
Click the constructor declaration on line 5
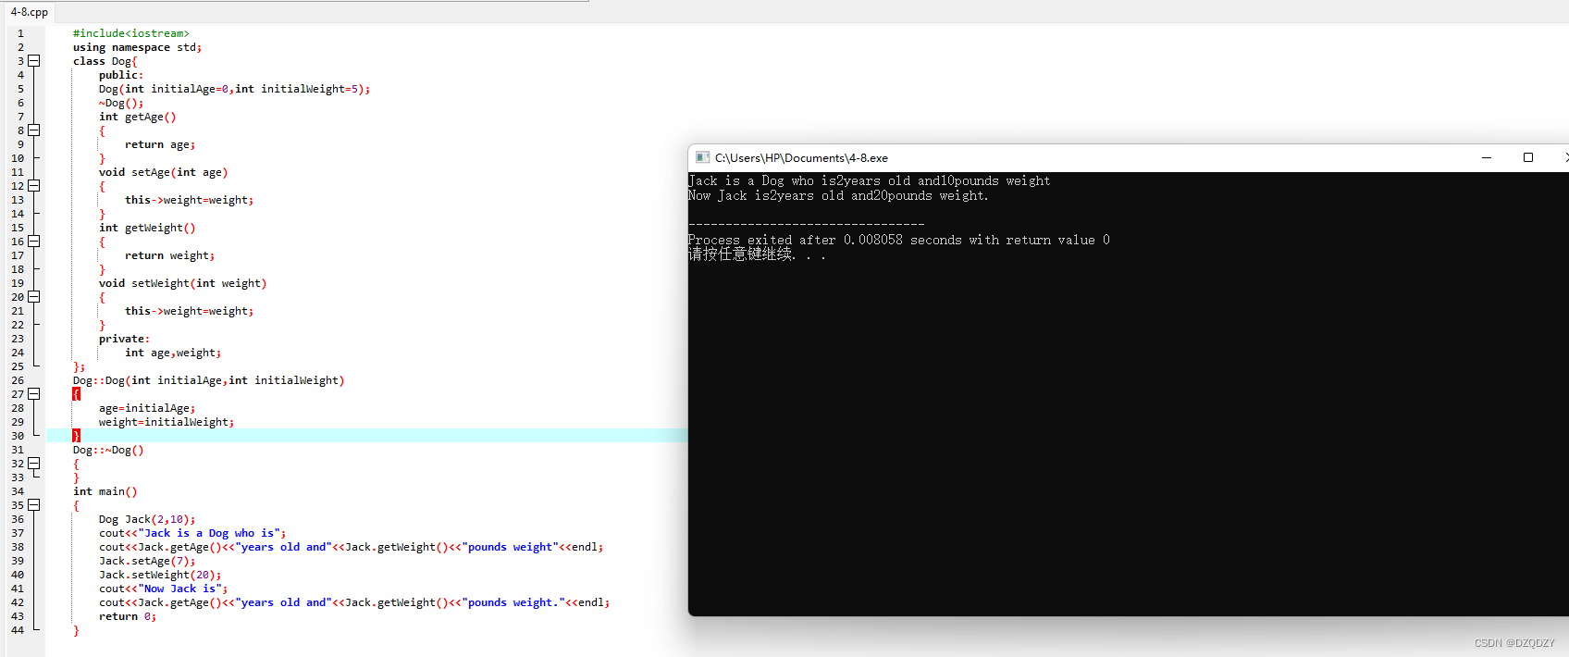coord(235,89)
